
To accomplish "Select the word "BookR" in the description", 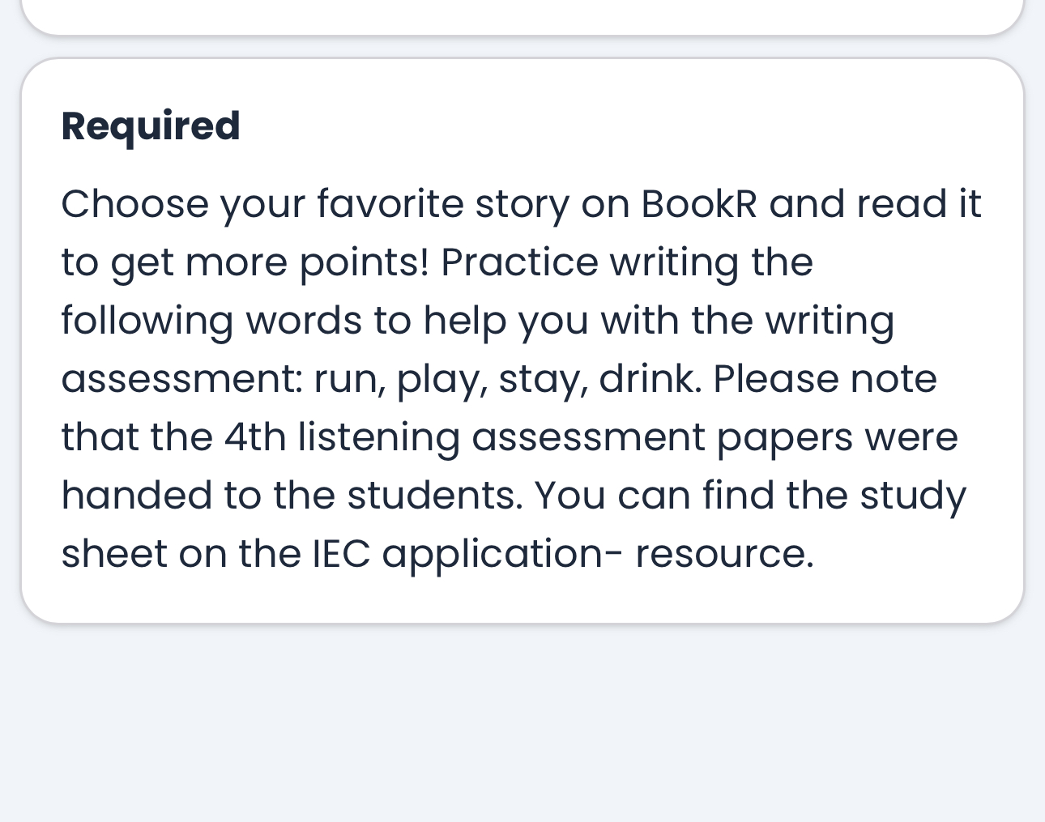I will 699,204.
